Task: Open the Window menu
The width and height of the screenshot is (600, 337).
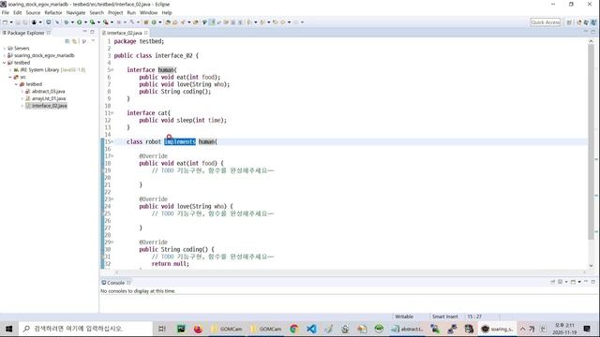Action: [x=148, y=12]
